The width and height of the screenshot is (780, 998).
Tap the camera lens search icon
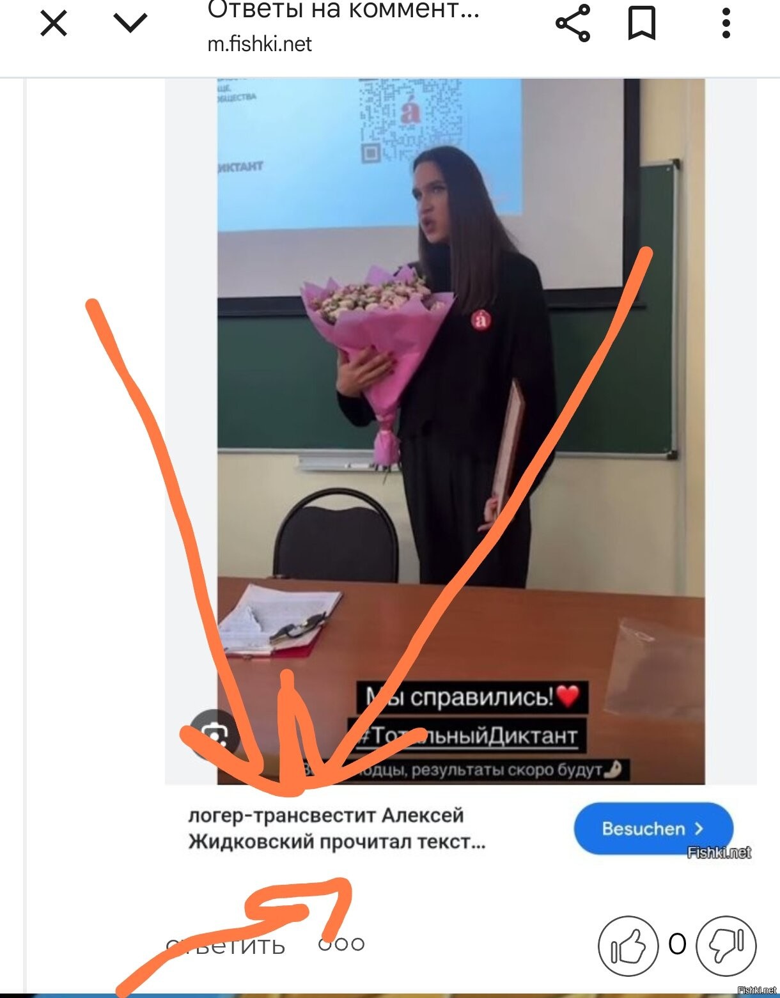coord(215,735)
